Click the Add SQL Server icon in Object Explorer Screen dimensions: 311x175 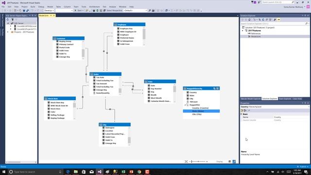pos(12,19)
